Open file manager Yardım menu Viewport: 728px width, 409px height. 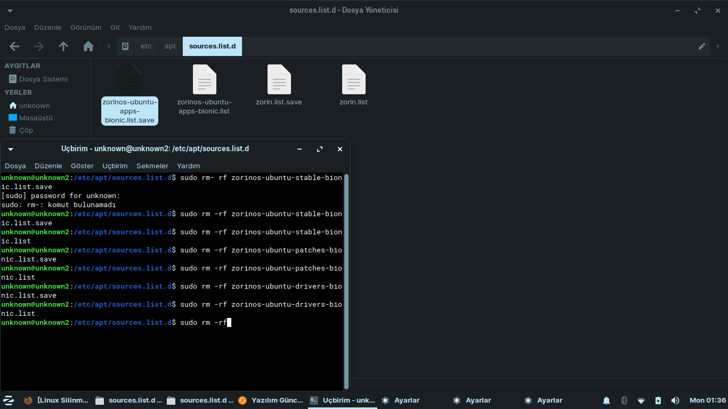coord(140,27)
